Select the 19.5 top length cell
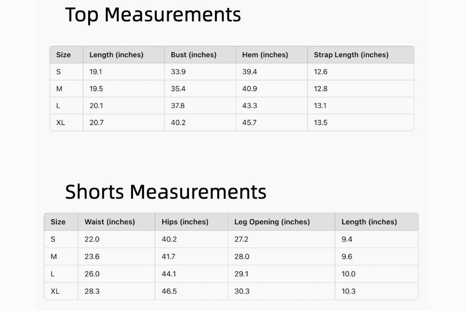The width and height of the screenshot is (466, 311). pos(96,89)
